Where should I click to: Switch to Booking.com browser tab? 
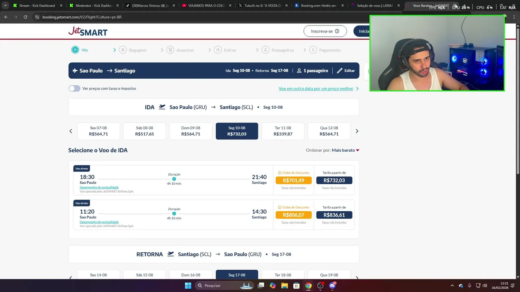(x=319, y=6)
